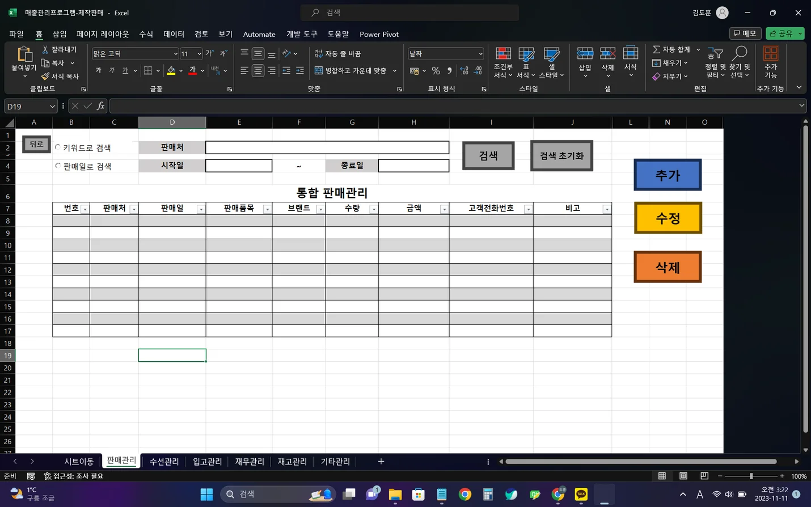Increase font size with the larger 가 icon
The width and height of the screenshot is (811, 507).
(x=209, y=53)
